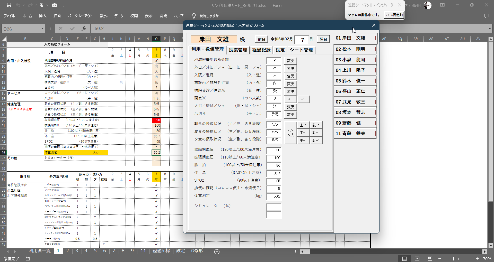Add a new sheet with plus icon
This screenshot has width=494, height=262.
(x=217, y=252)
